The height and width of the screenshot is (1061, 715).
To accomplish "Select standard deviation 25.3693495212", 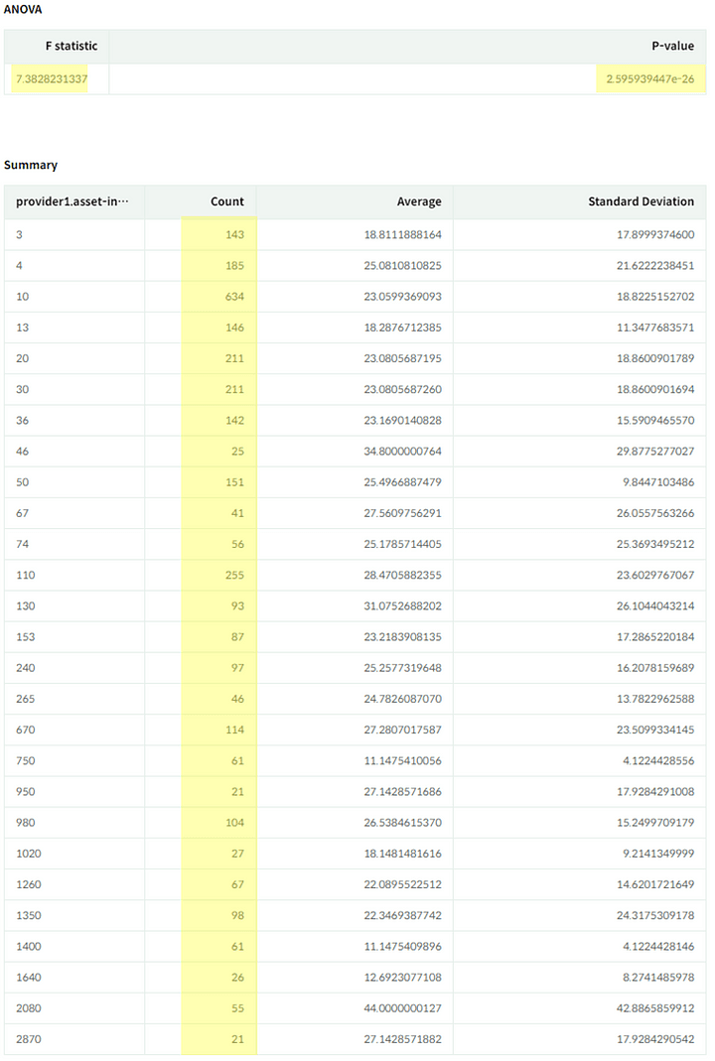I will (654, 544).
